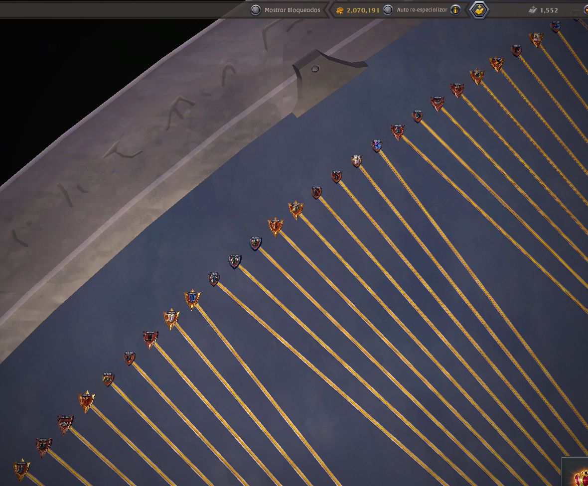
Task: Open the pale white shield node
Action: tap(356, 161)
